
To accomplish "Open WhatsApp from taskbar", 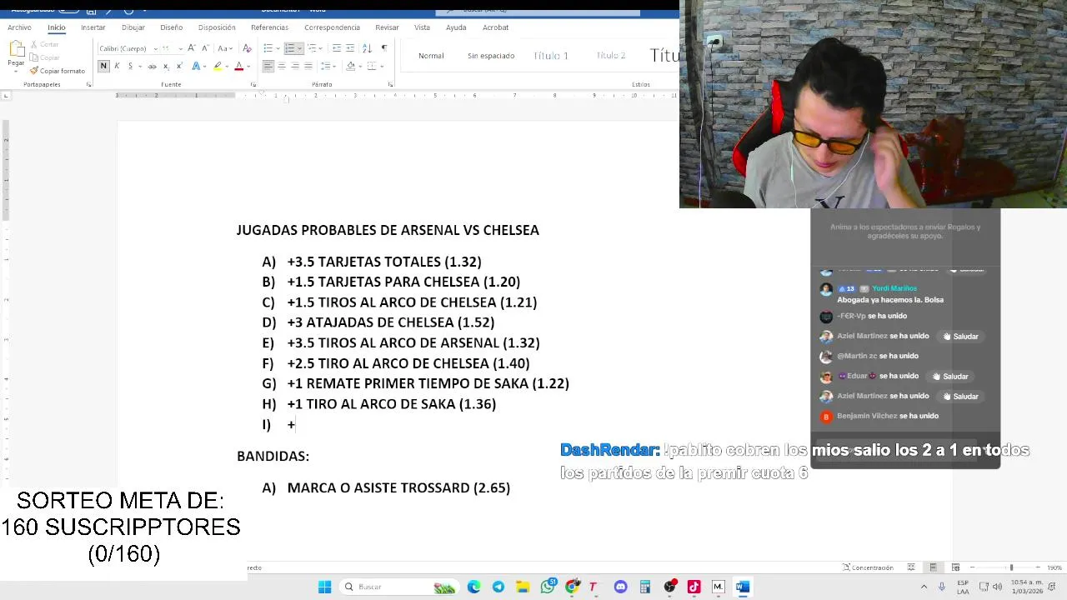I will 548,587.
